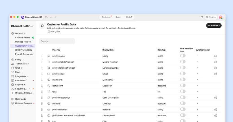
Task: Edit the profile.name row
Action: (215, 56)
